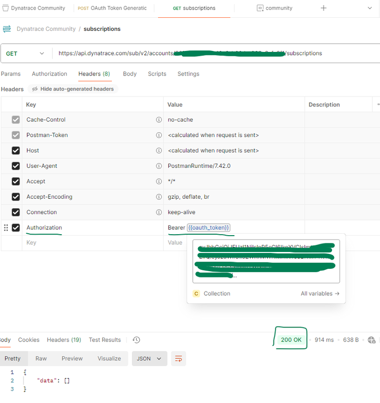Click the Description column header
The width and height of the screenshot is (380, 403).
[x=324, y=105]
